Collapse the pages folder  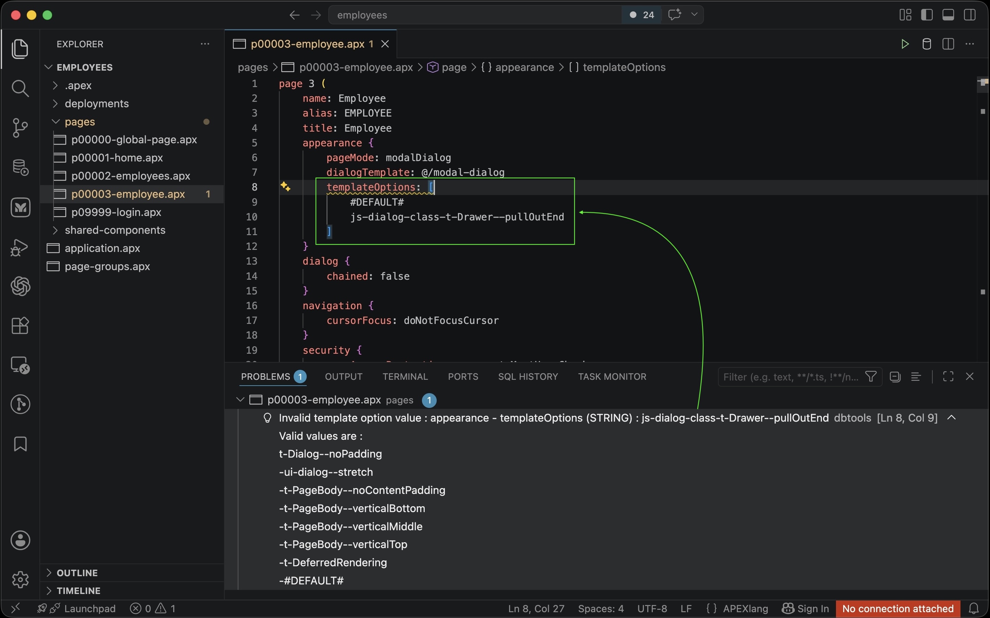pos(55,122)
